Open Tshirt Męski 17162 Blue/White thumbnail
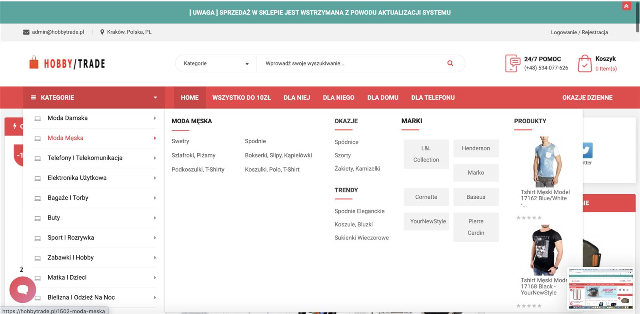Viewport: 640px width, 314px height. coord(546,162)
